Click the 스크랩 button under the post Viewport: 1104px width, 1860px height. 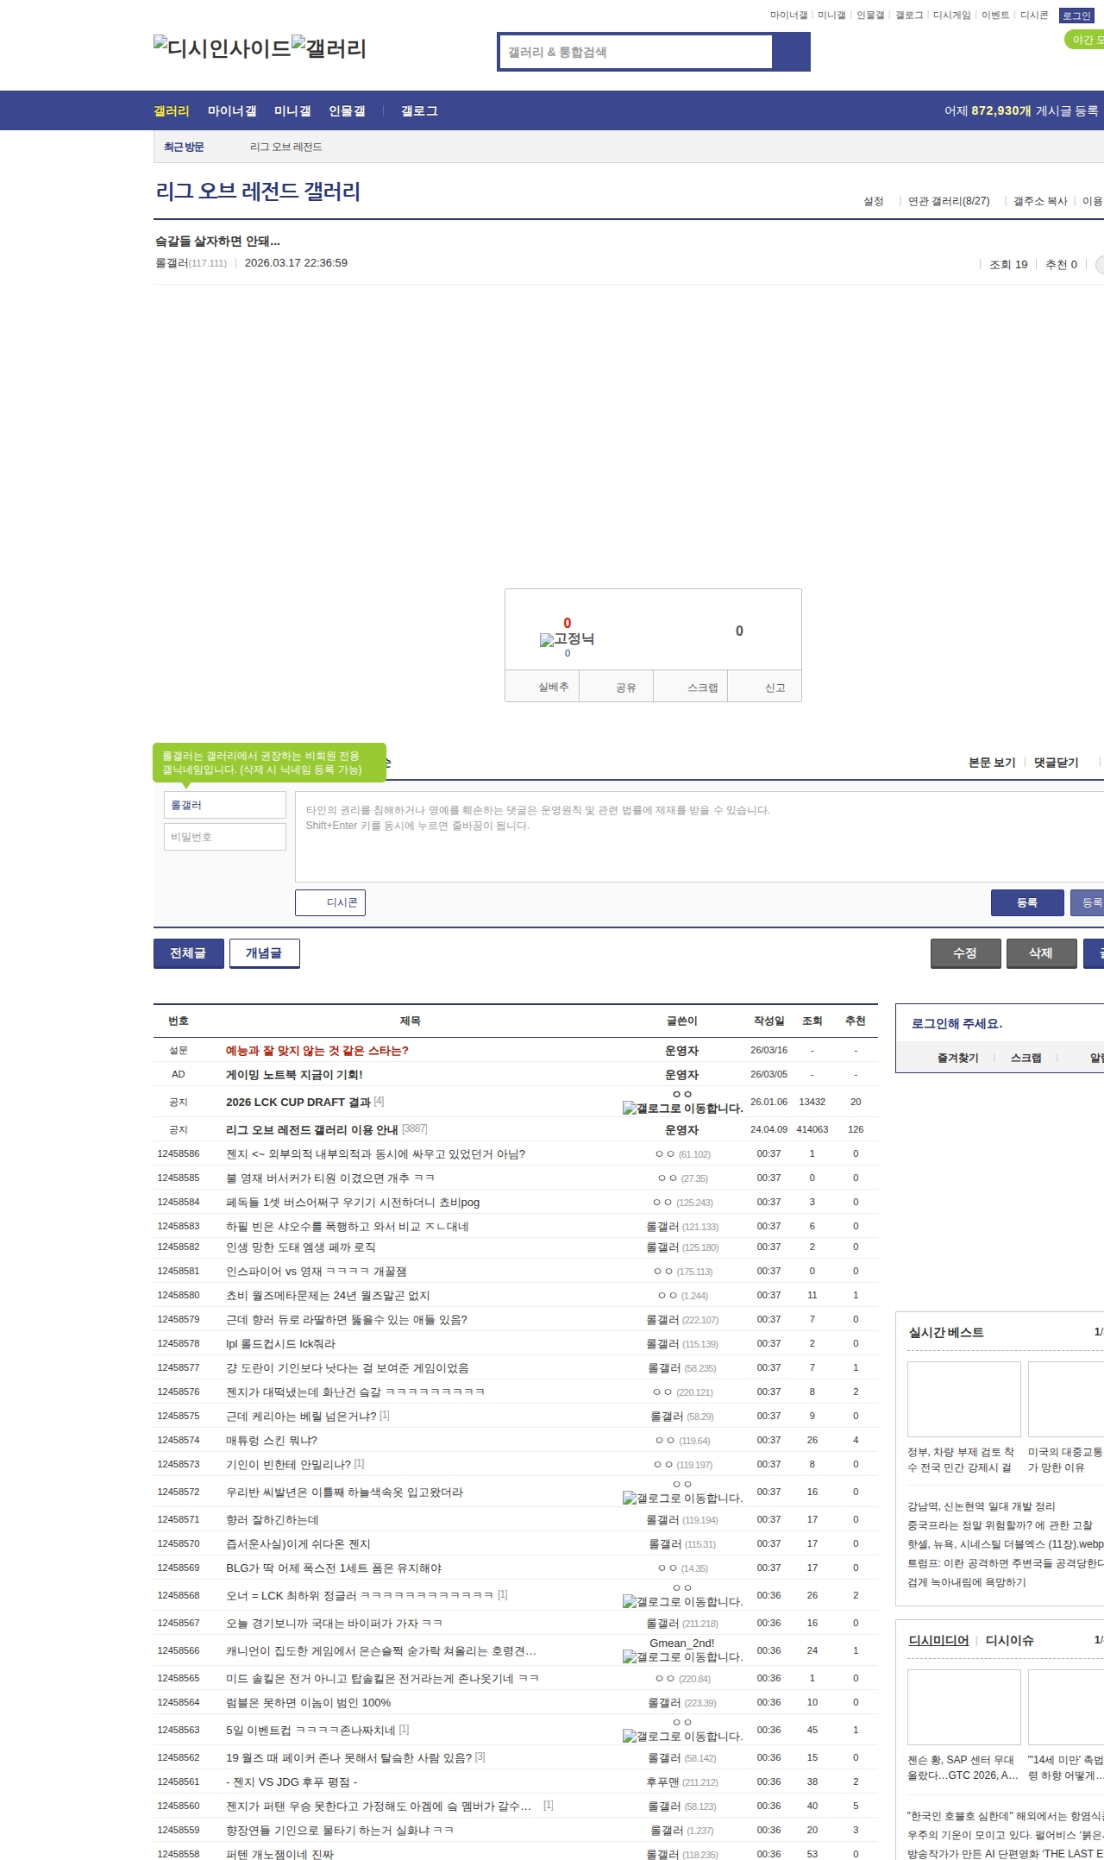coord(691,687)
